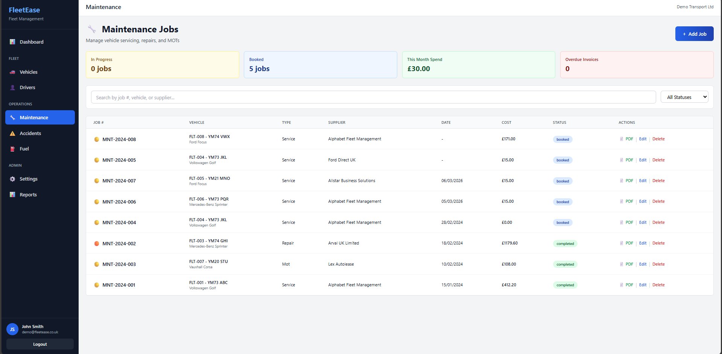Click the booked status badge on MNT-2024-005

click(562, 160)
